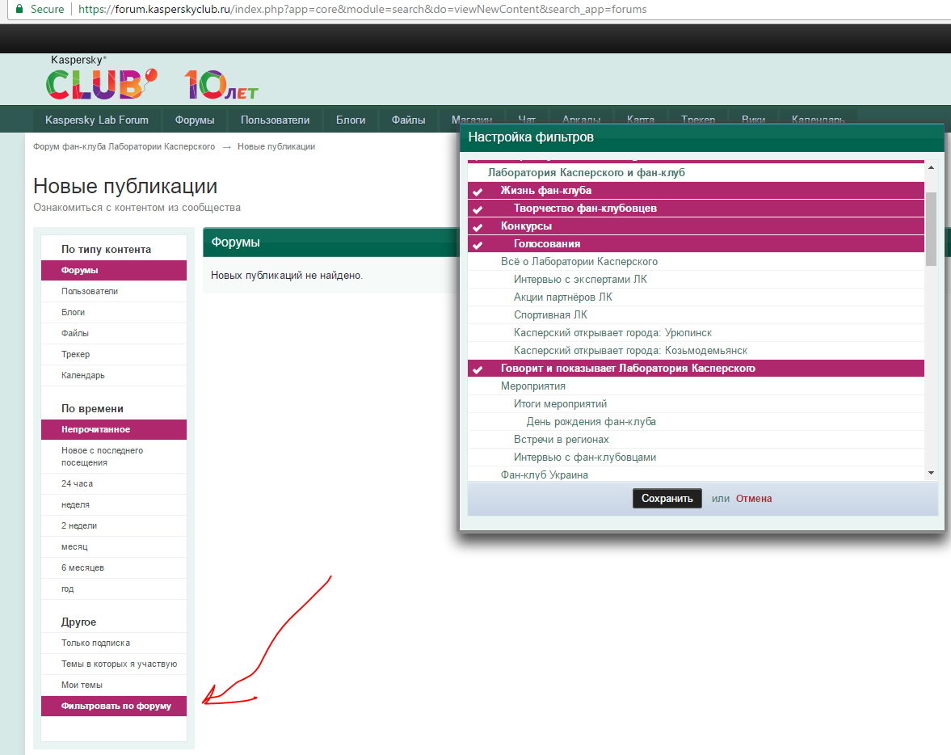Viewport: 951px width, 755px height.
Task: Select Блоги content type filter
Action: tap(114, 312)
